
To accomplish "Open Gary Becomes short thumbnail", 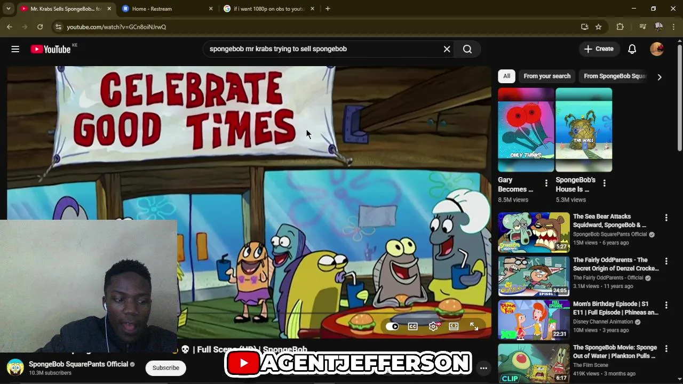I will tap(526, 130).
